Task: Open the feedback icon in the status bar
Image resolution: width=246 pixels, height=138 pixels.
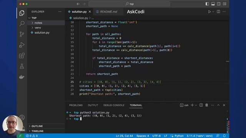Action: coord(218,136)
